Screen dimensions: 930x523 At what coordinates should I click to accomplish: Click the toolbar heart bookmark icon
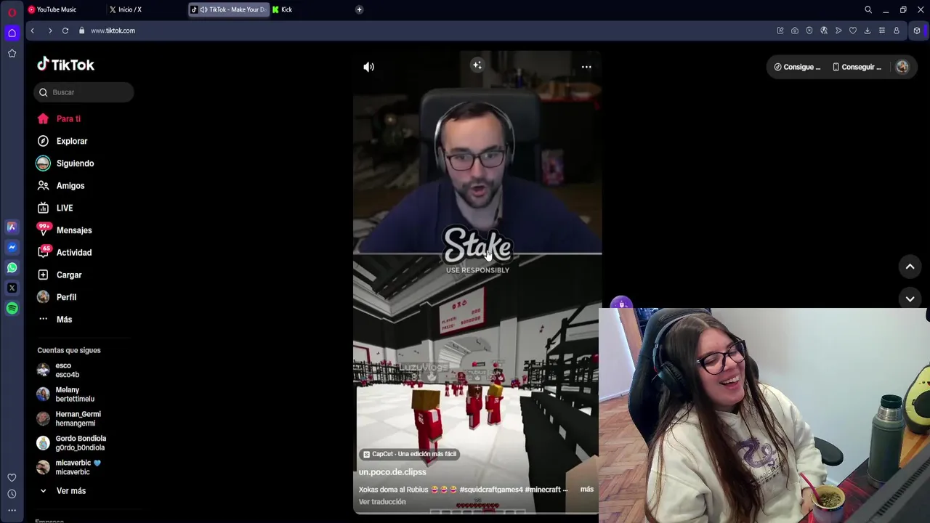tap(853, 31)
